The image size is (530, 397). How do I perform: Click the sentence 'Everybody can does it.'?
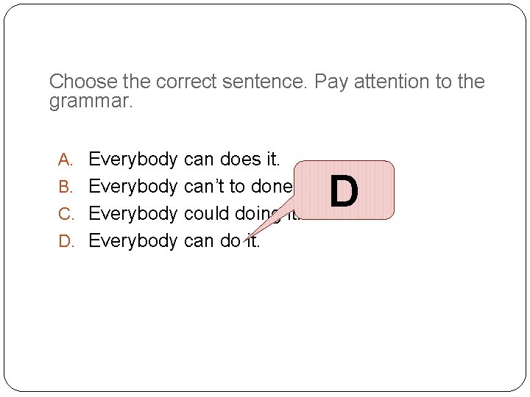pos(184,160)
